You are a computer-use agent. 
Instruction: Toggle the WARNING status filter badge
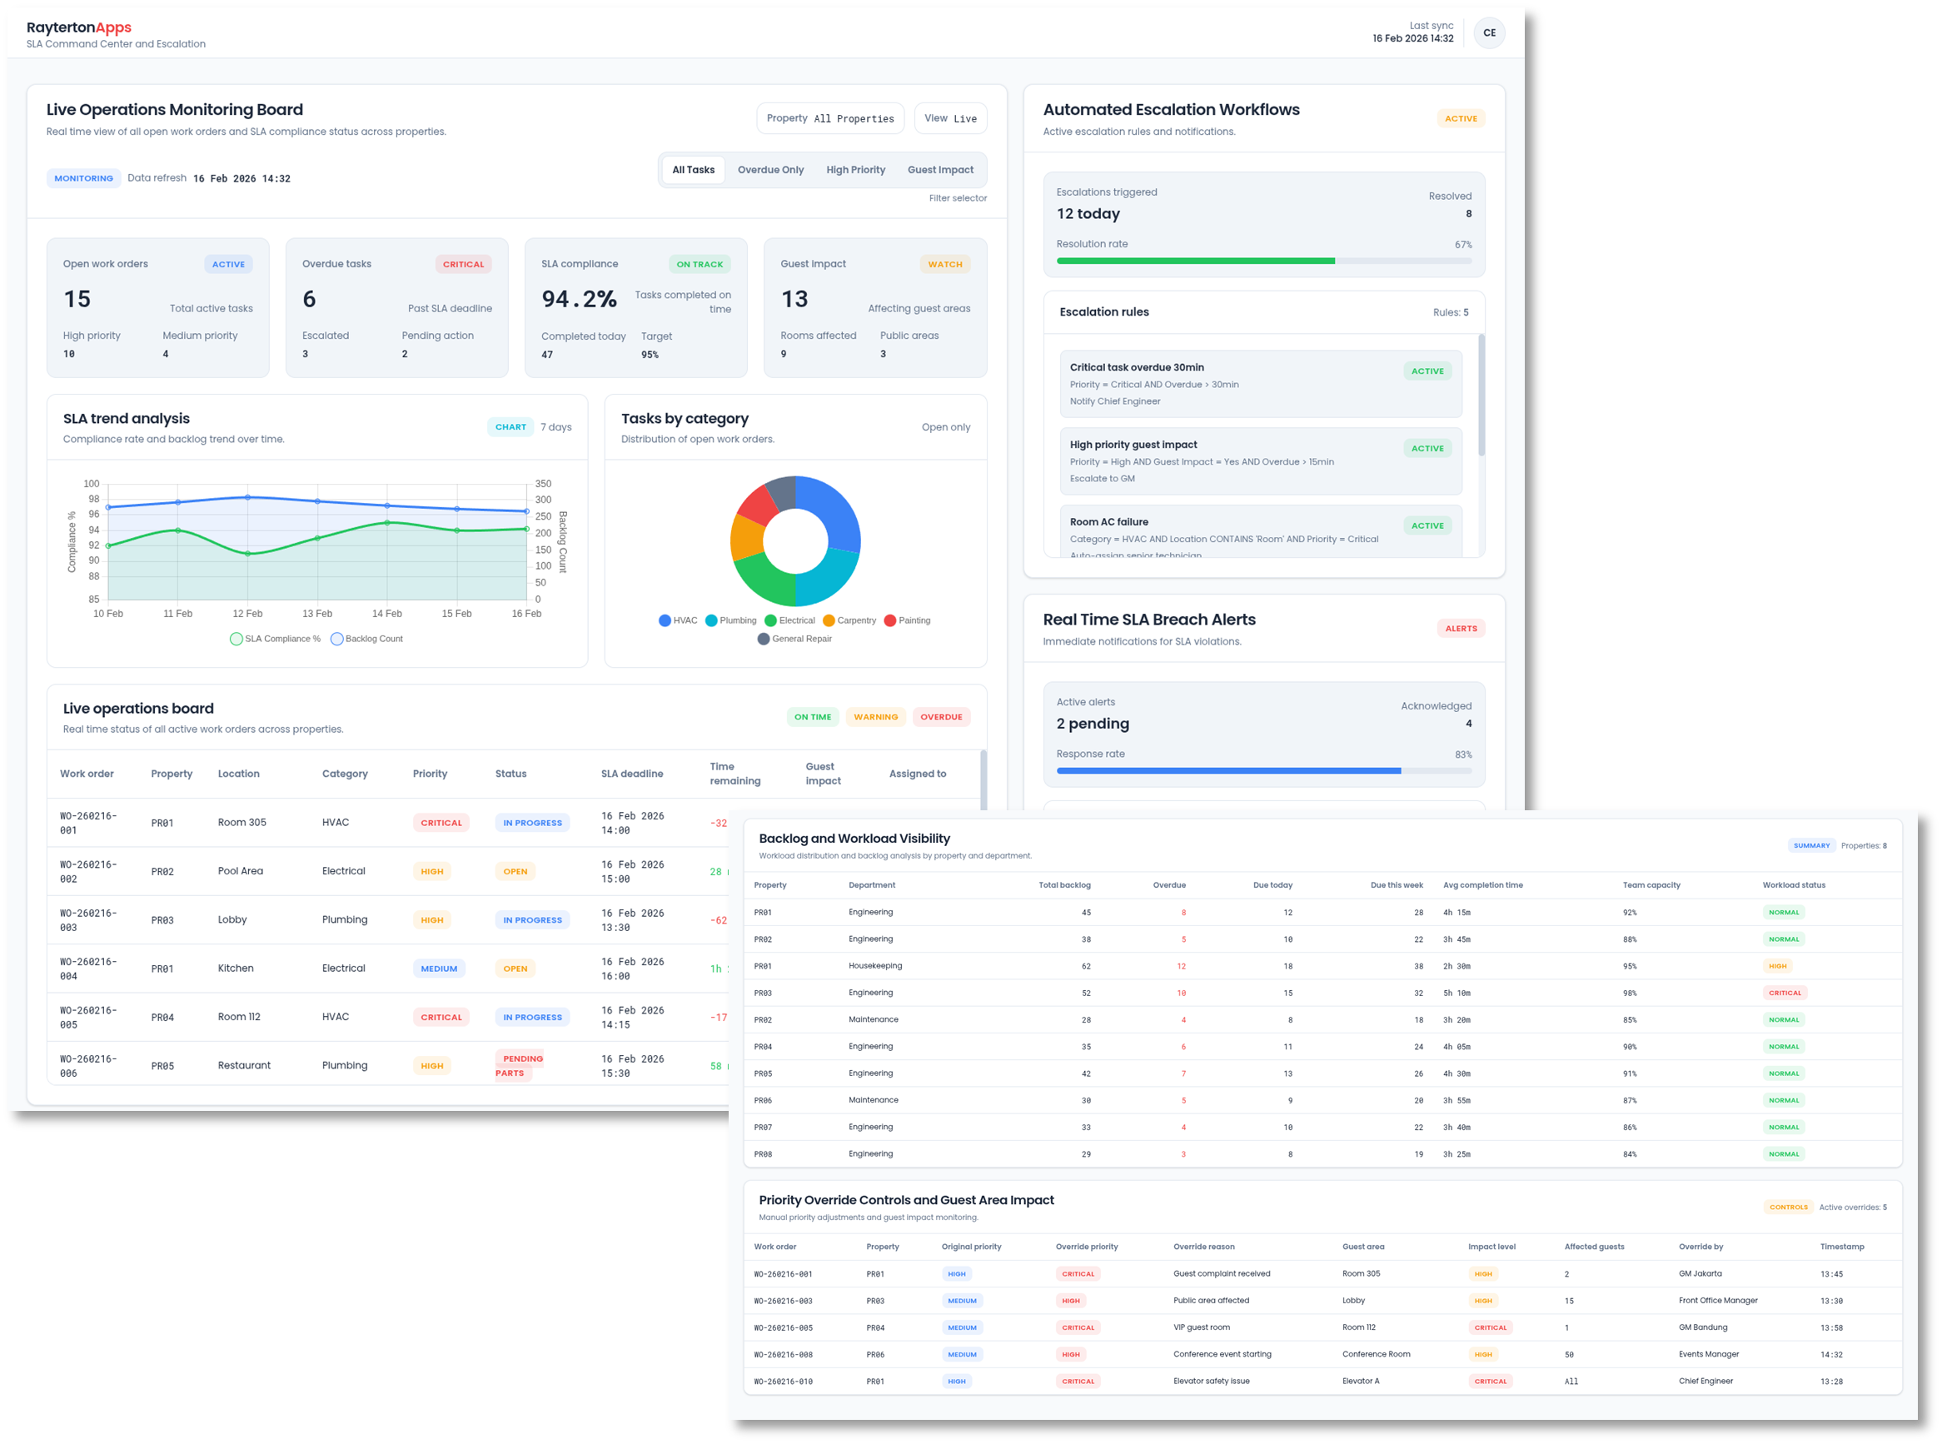875,717
